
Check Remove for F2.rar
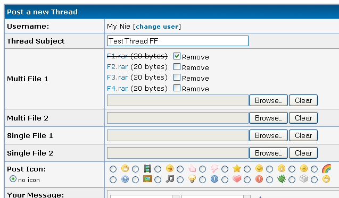pyautogui.click(x=177, y=67)
